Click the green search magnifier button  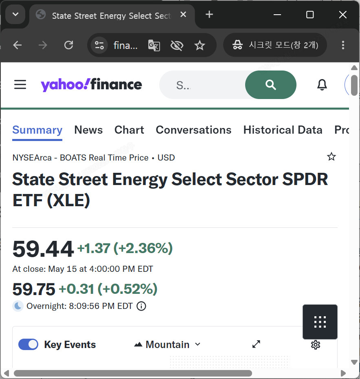270,85
